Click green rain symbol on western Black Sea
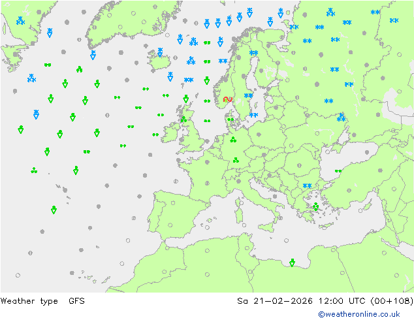The height and width of the screenshot is (320, 414). pos(338,171)
